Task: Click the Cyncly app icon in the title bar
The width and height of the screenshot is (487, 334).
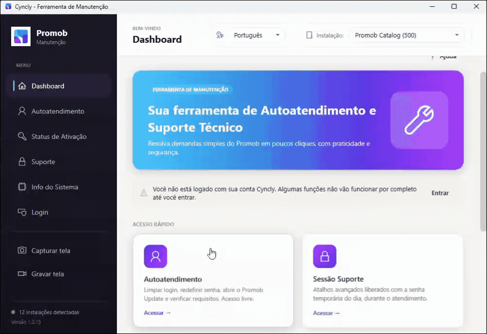Action: [x=8, y=6]
